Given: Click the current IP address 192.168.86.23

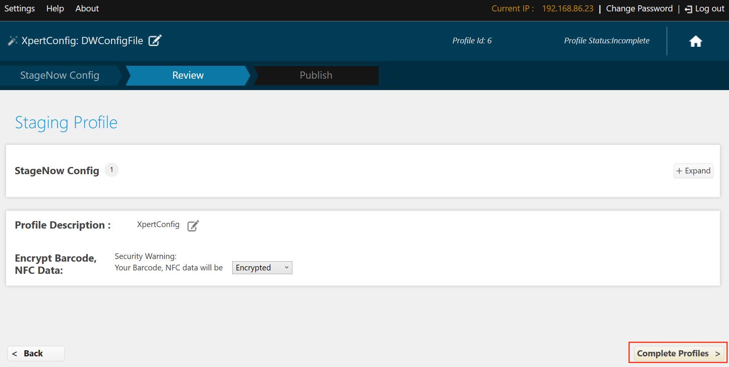Looking at the screenshot, I should coord(568,8).
